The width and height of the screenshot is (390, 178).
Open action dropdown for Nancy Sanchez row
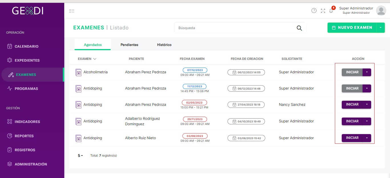pyautogui.click(x=367, y=104)
